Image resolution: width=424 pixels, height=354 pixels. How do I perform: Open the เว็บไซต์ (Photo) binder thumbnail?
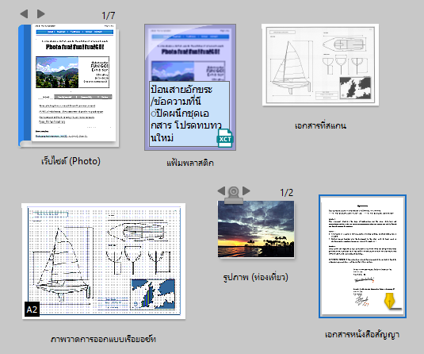tap(69, 85)
